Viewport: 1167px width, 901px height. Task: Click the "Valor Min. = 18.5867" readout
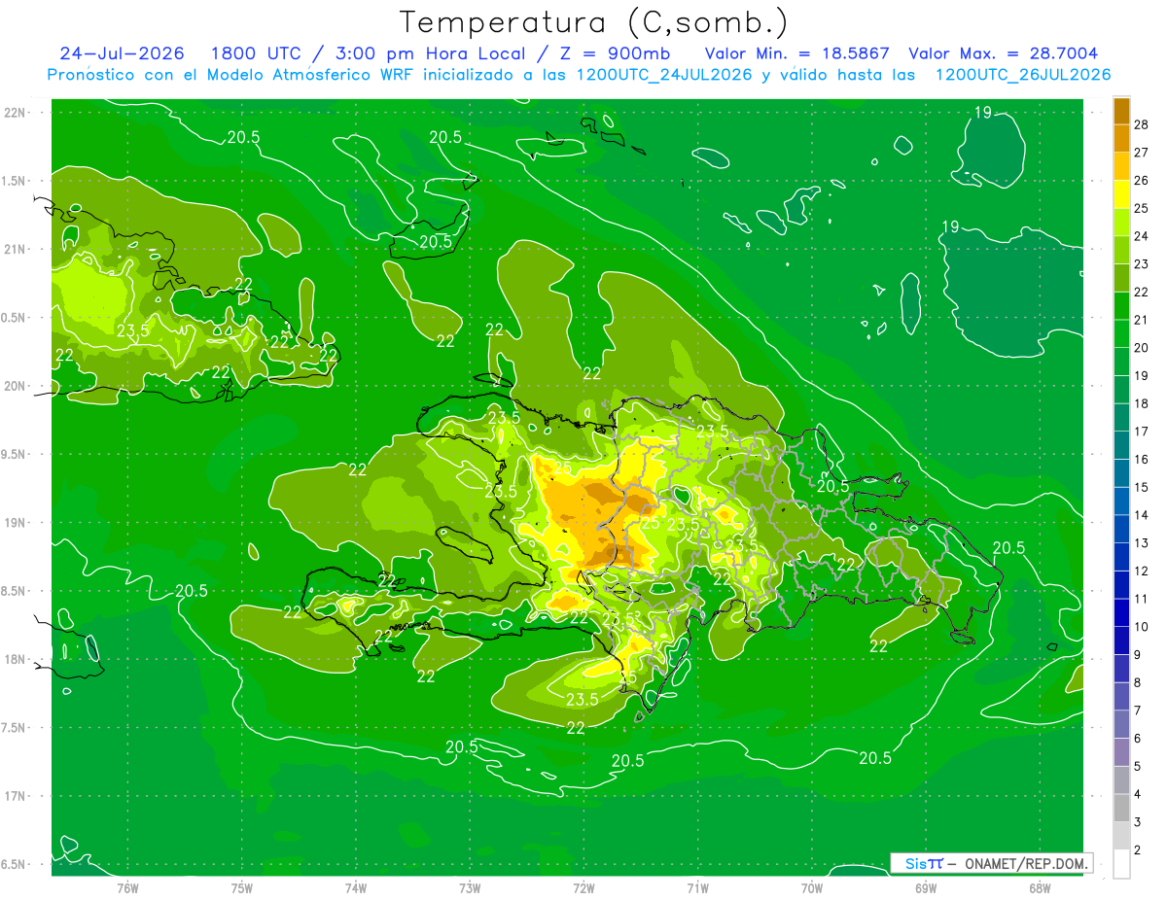[x=796, y=53]
